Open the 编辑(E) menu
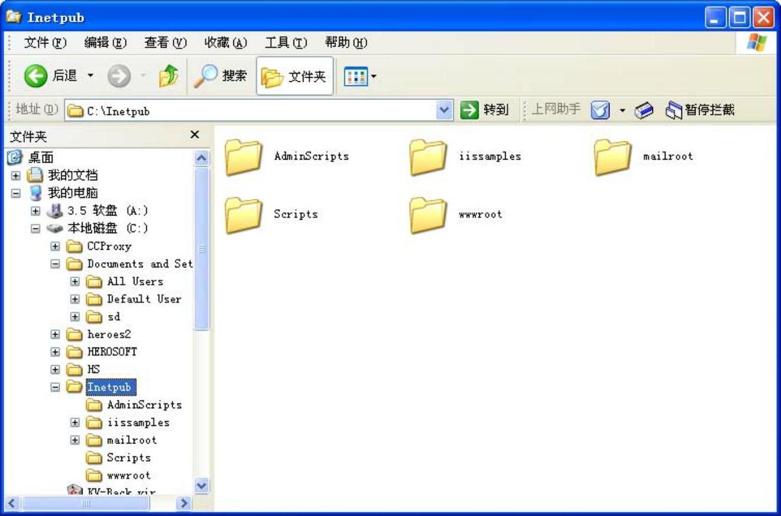The image size is (781, 516). click(x=106, y=43)
